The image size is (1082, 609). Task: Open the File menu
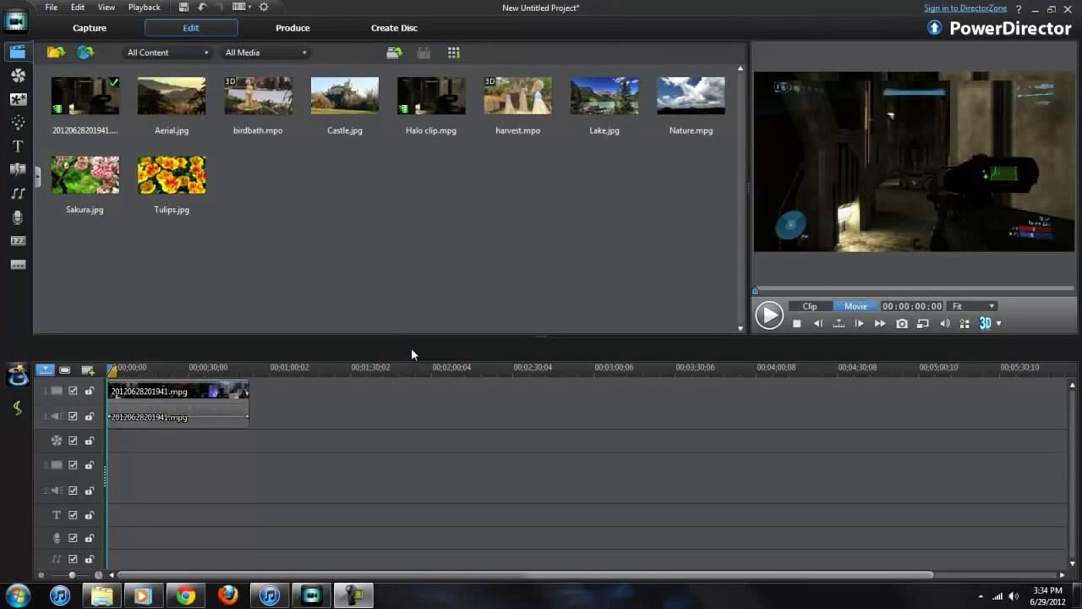(x=52, y=7)
